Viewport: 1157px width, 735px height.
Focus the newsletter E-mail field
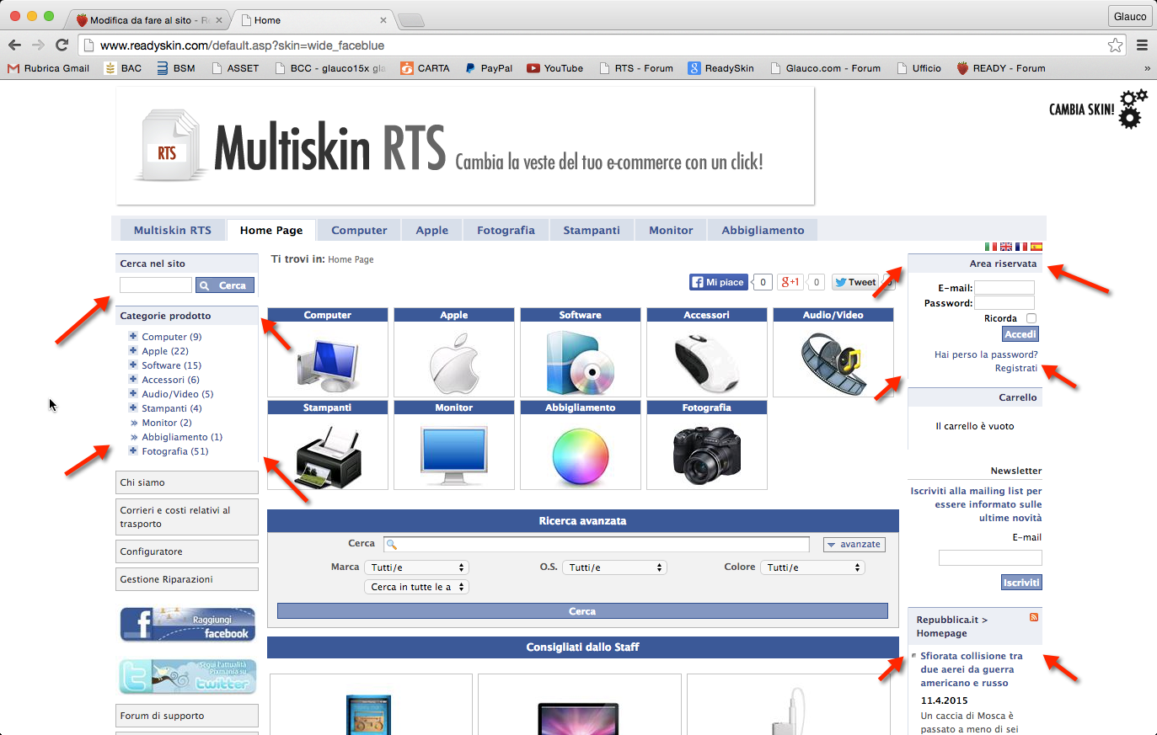coord(990,557)
